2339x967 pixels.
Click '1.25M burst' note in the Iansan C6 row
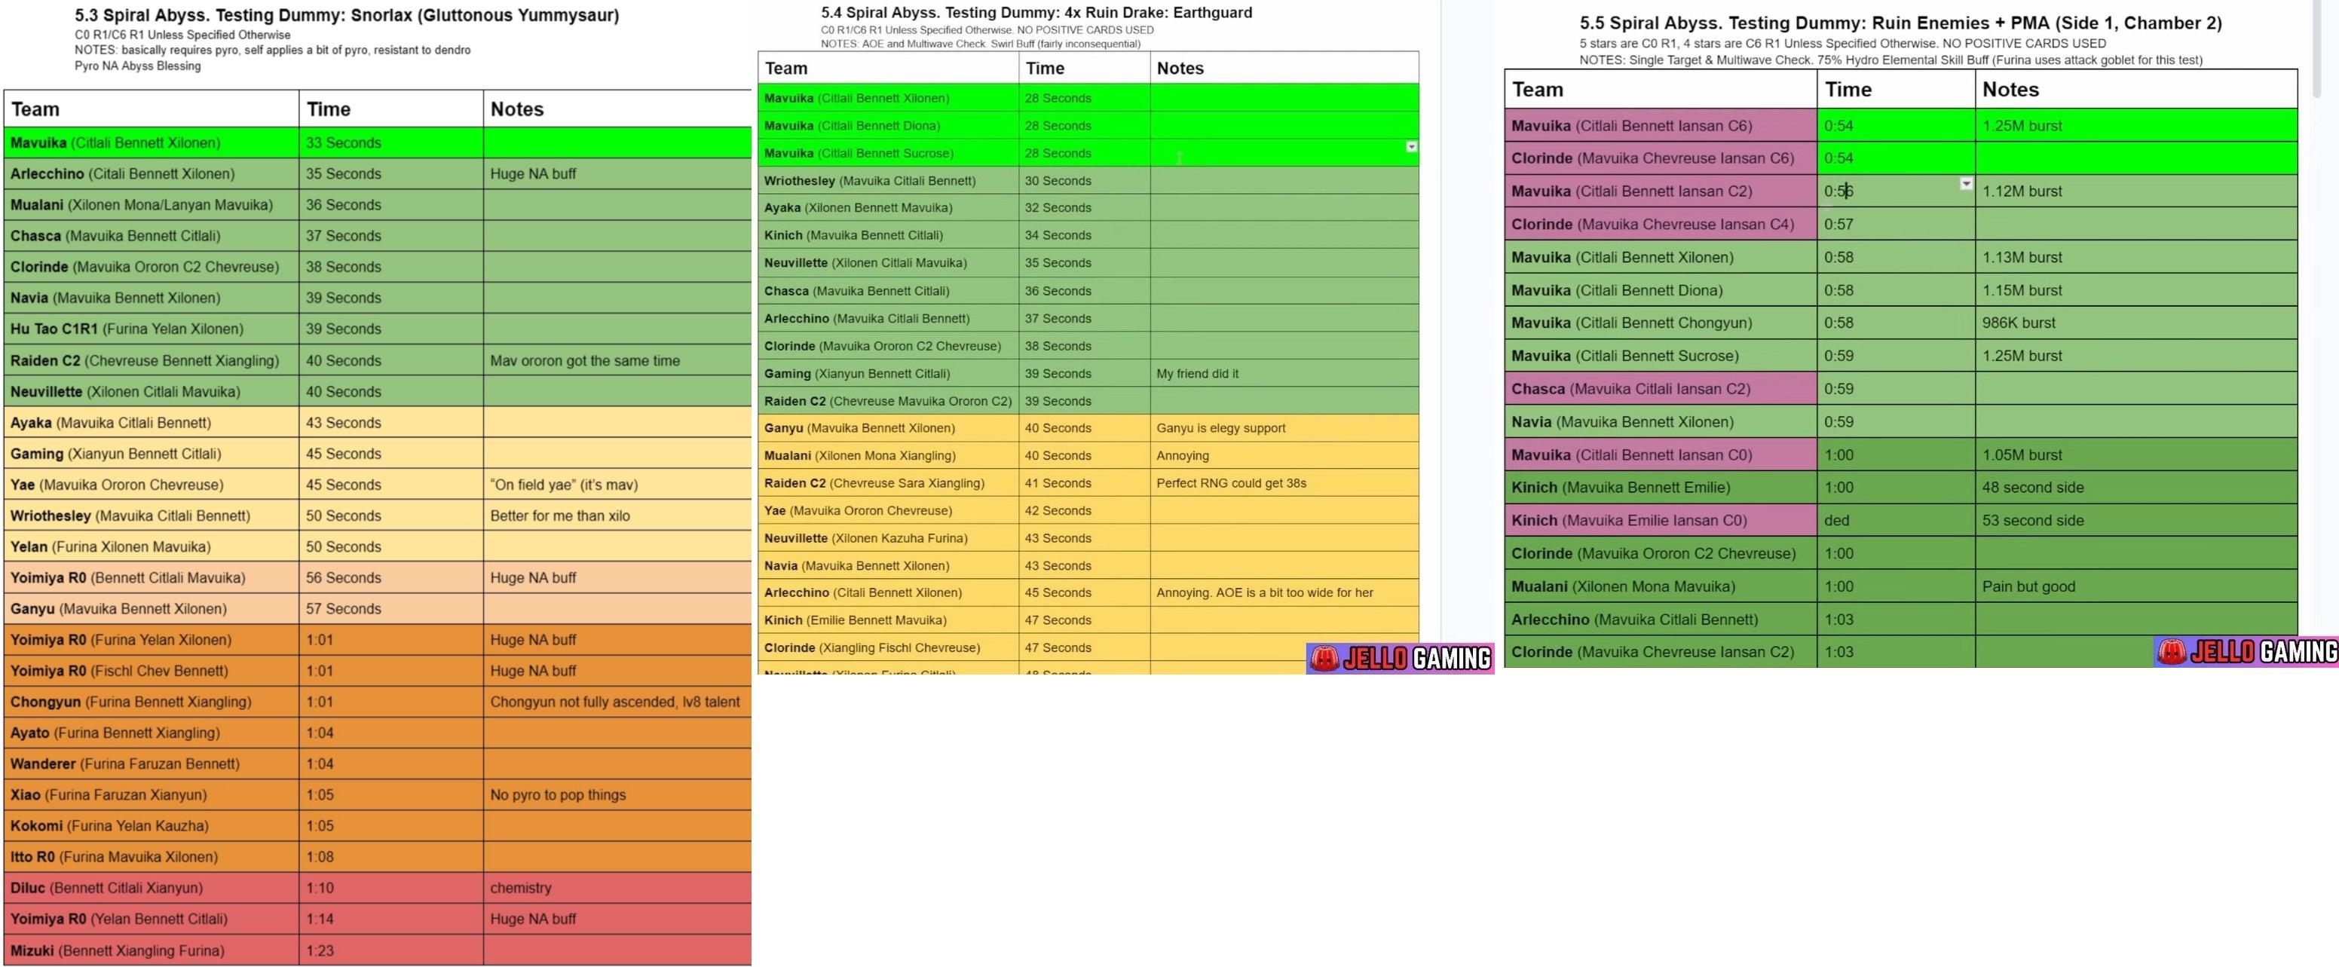[x=2022, y=125]
